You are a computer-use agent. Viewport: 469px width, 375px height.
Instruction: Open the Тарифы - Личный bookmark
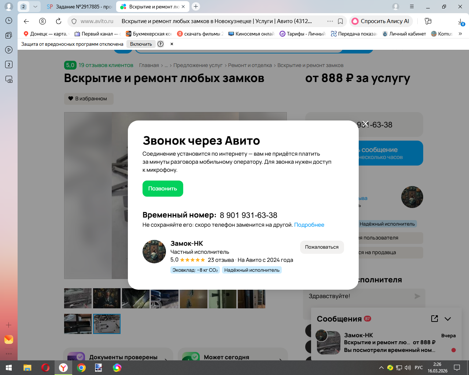click(x=302, y=34)
